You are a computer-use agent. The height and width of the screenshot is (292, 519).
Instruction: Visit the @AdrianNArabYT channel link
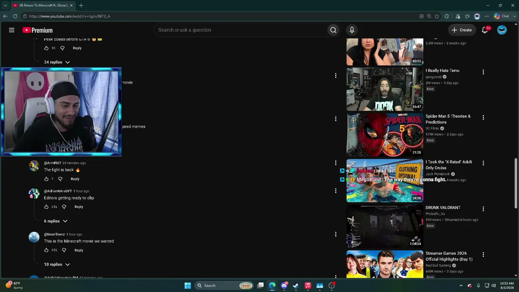[58, 191]
